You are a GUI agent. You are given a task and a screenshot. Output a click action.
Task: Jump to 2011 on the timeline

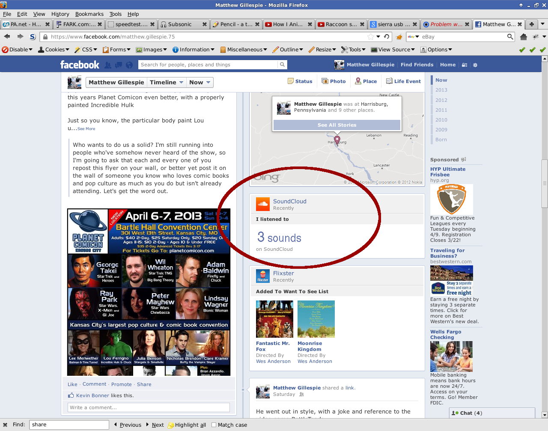(x=441, y=110)
